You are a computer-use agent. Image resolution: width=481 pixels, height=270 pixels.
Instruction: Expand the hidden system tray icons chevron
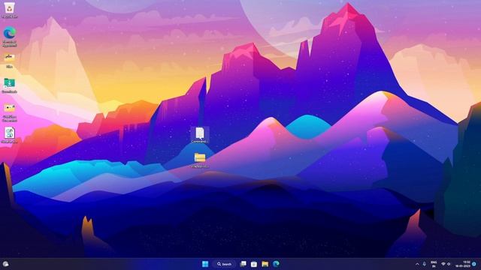click(417, 264)
